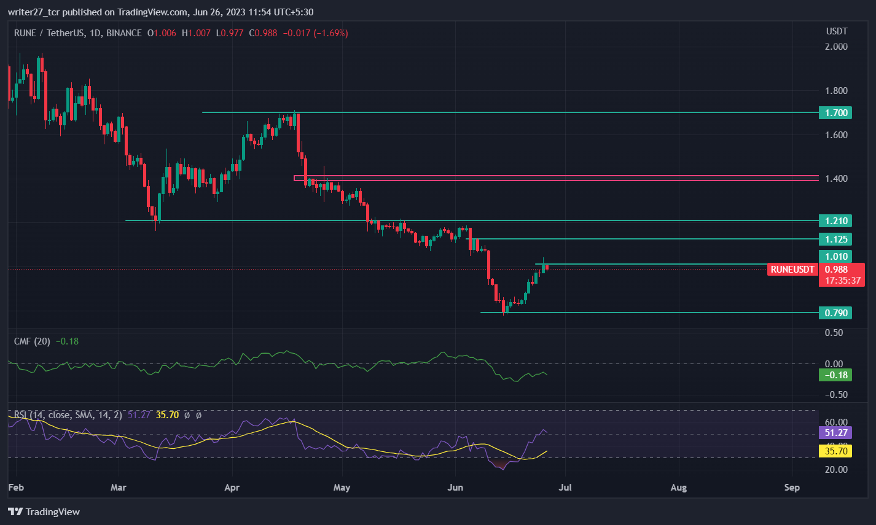Image resolution: width=876 pixels, height=525 pixels.
Task: Click the 1.010 price level label
Action: 835,257
